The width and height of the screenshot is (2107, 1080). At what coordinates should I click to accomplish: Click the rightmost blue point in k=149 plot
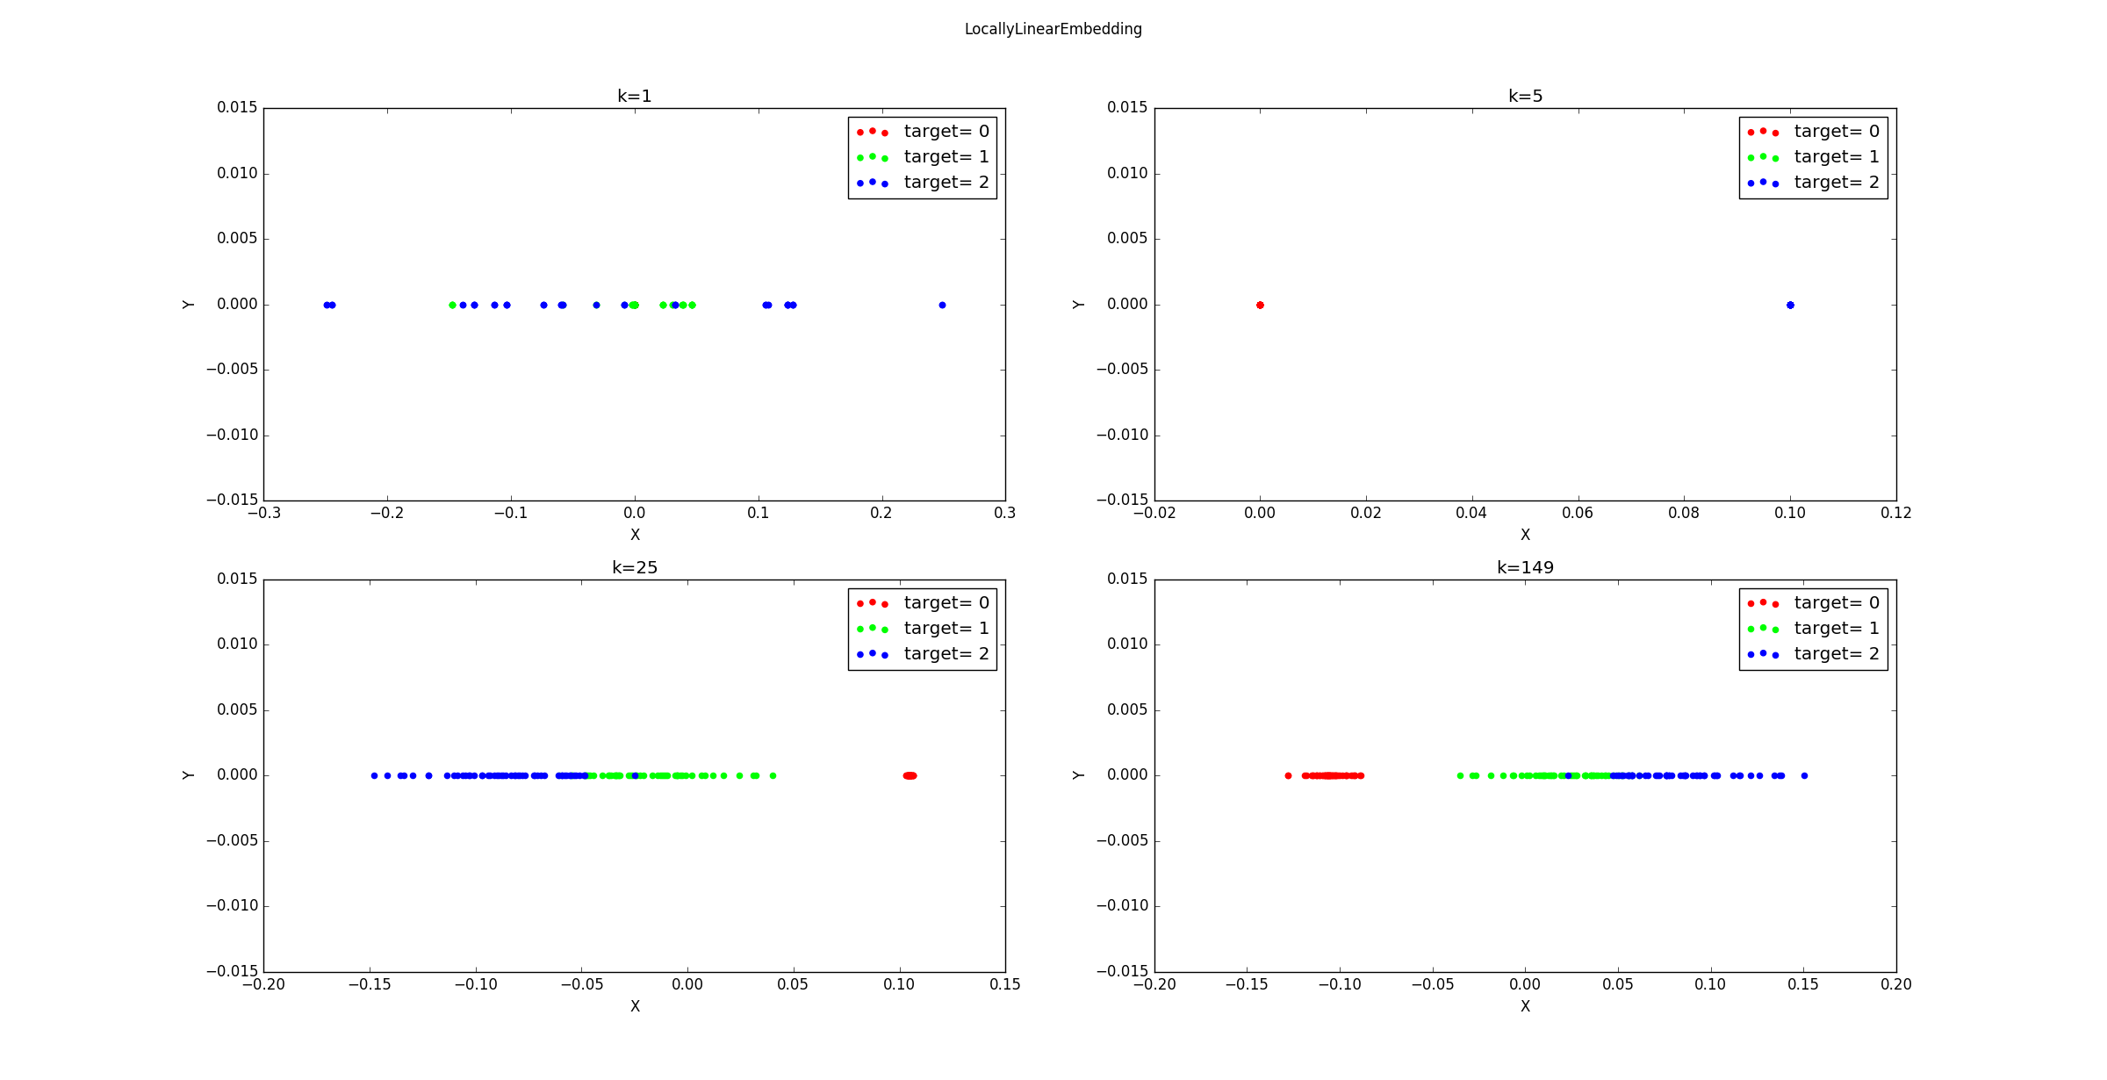coord(1804,775)
